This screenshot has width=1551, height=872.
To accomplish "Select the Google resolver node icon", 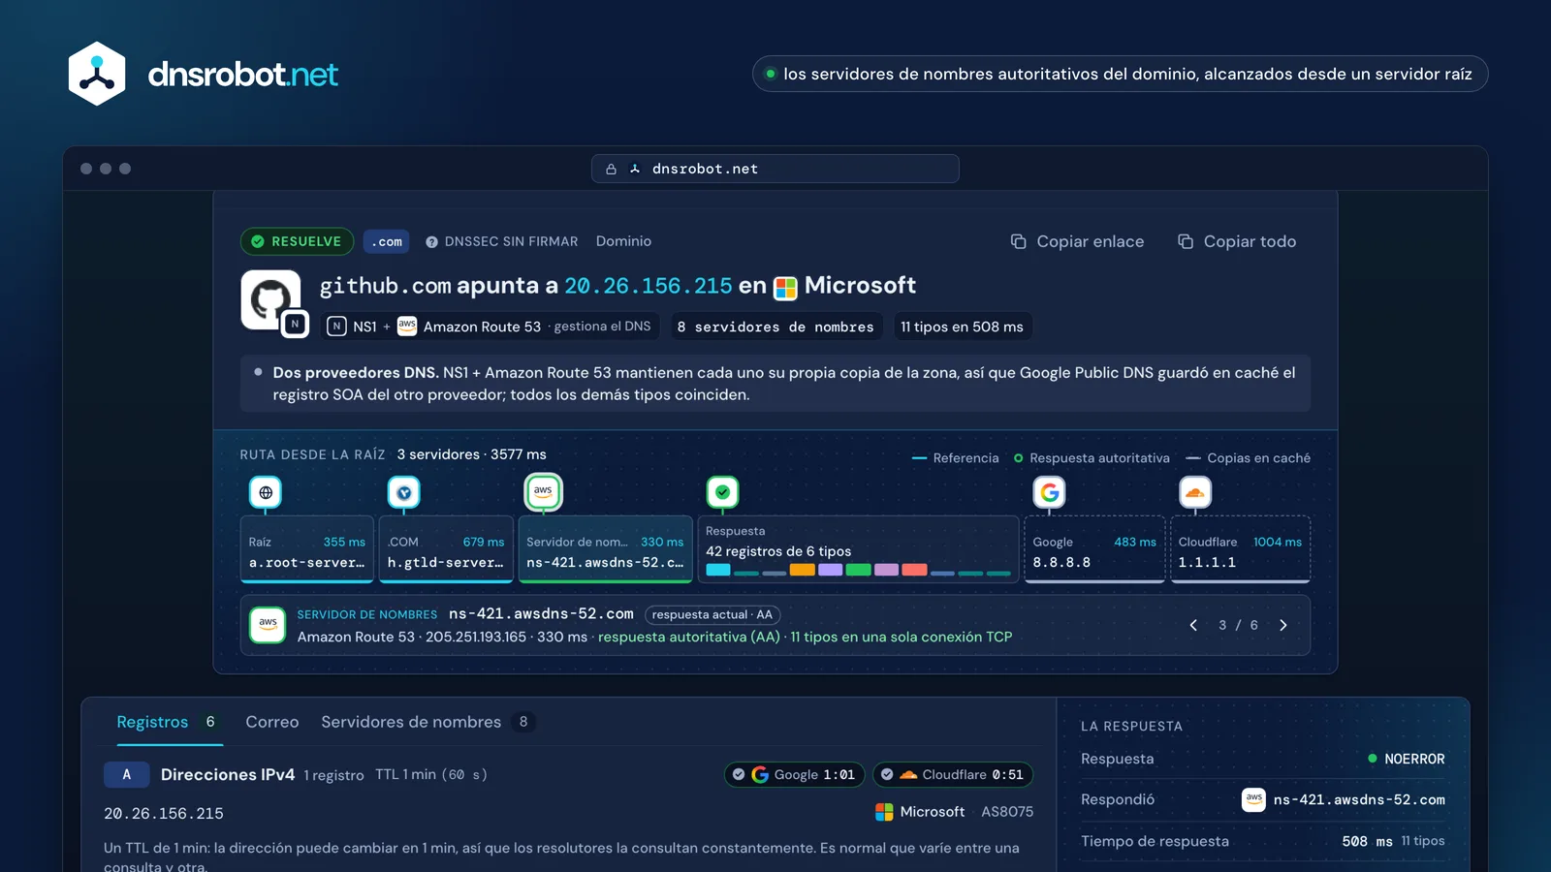I will (1049, 492).
